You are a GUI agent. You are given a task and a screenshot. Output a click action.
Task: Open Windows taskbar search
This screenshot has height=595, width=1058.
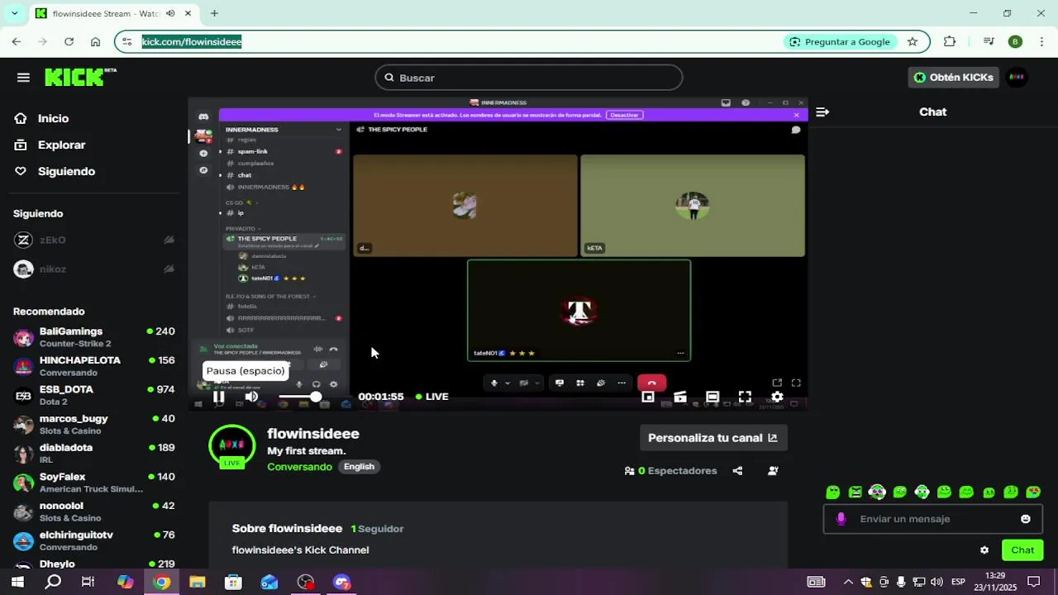point(53,582)
